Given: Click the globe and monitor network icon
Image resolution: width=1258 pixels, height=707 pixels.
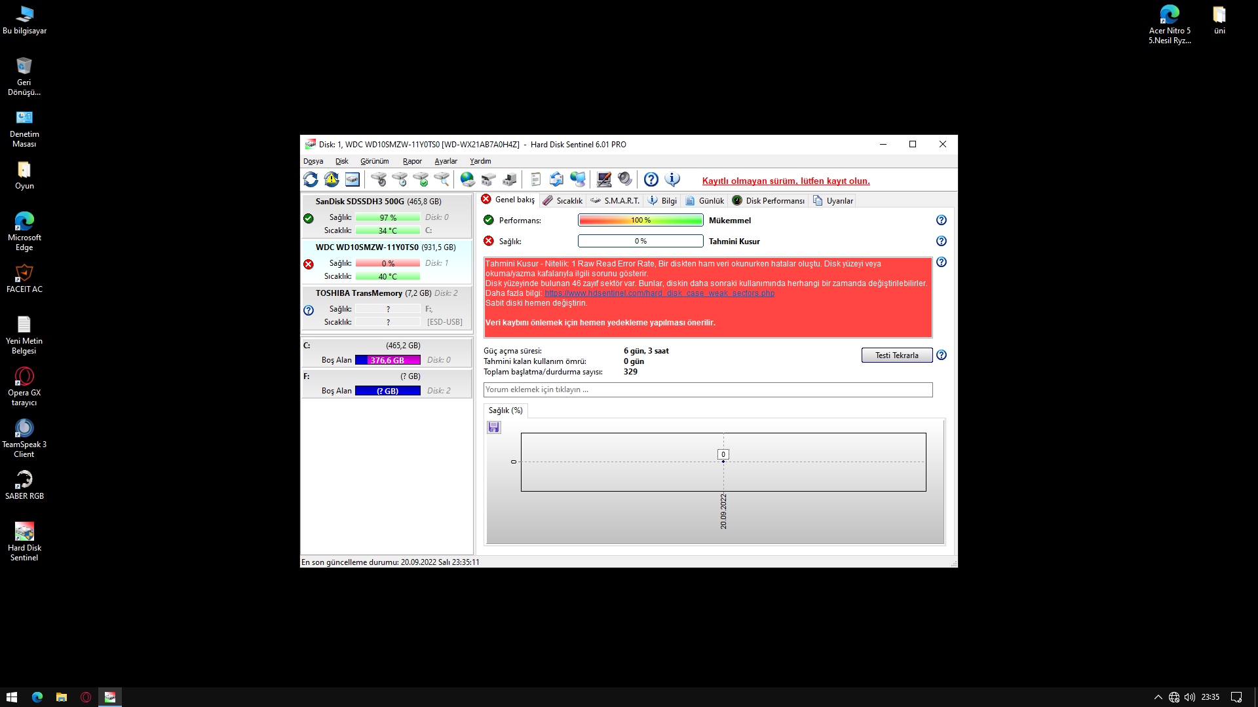Looking at the screenshot, I should (x=577, y=179).
